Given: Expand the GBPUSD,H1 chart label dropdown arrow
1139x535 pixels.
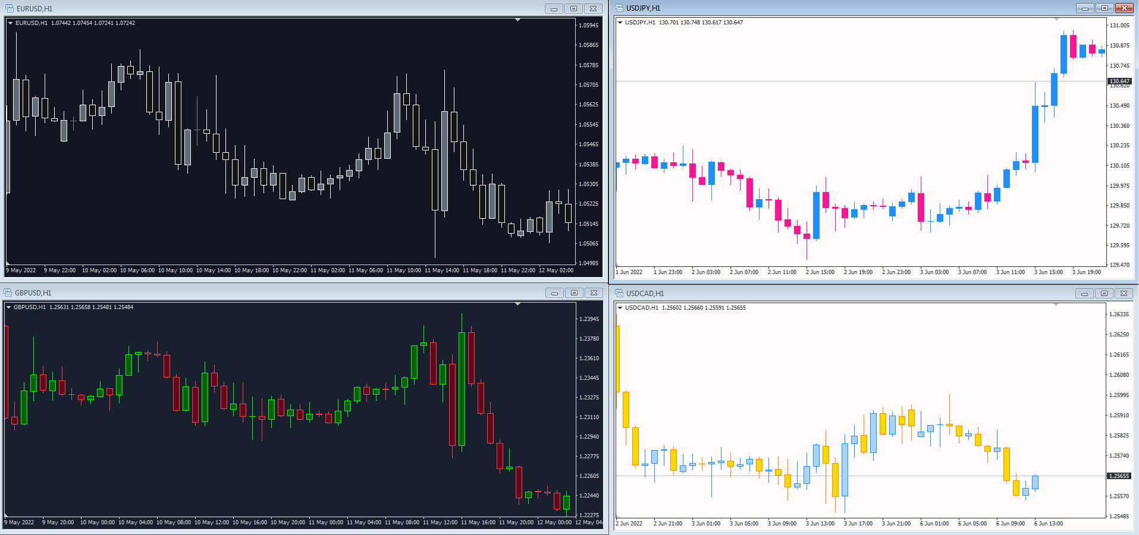Looking at the screenshot, I should [9, 307].
